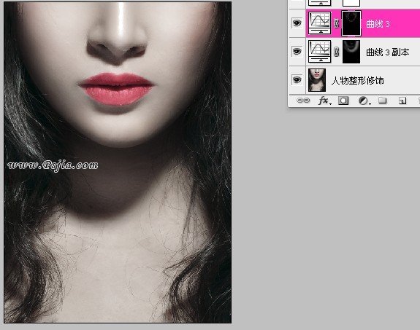Open the fx layer style menu

(x=324, y=101)
